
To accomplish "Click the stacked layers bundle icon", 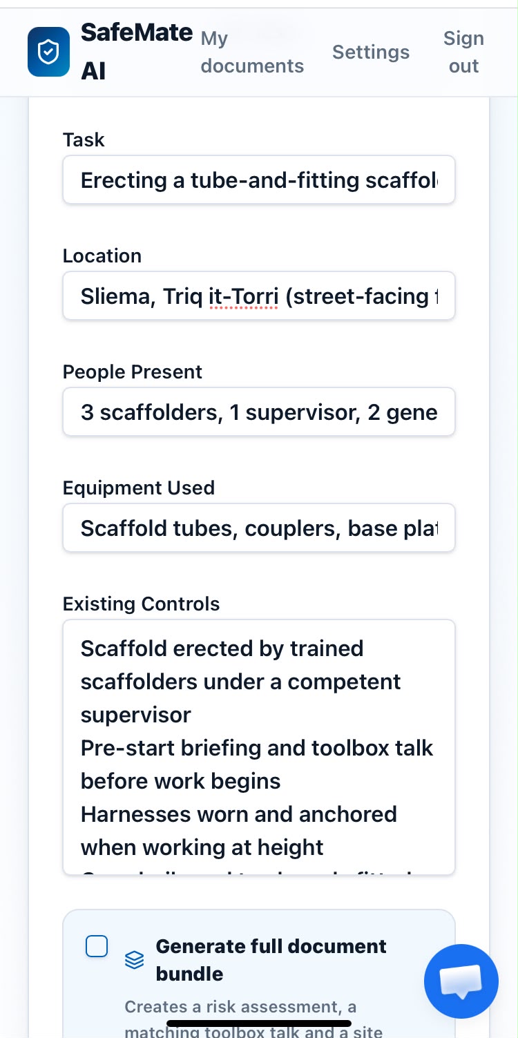I will pyautogui.click(x=135, y=959).
